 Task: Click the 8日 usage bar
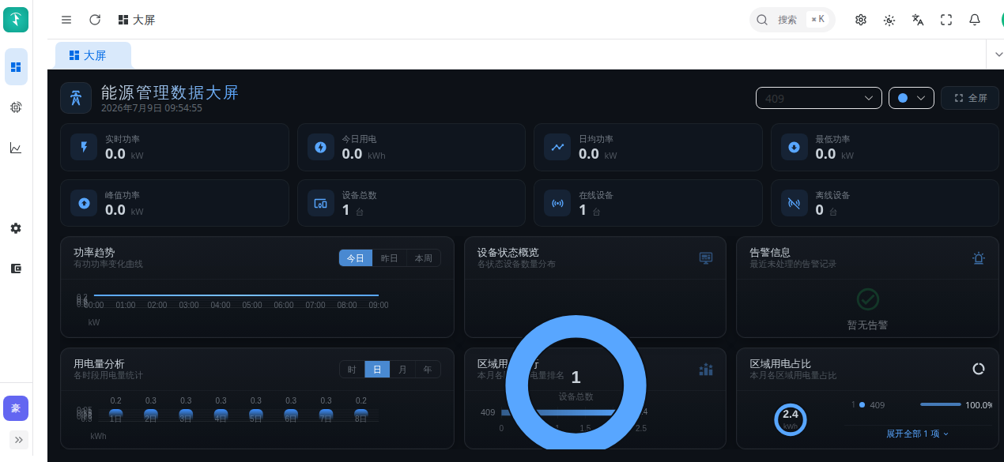tap(361, 415)
